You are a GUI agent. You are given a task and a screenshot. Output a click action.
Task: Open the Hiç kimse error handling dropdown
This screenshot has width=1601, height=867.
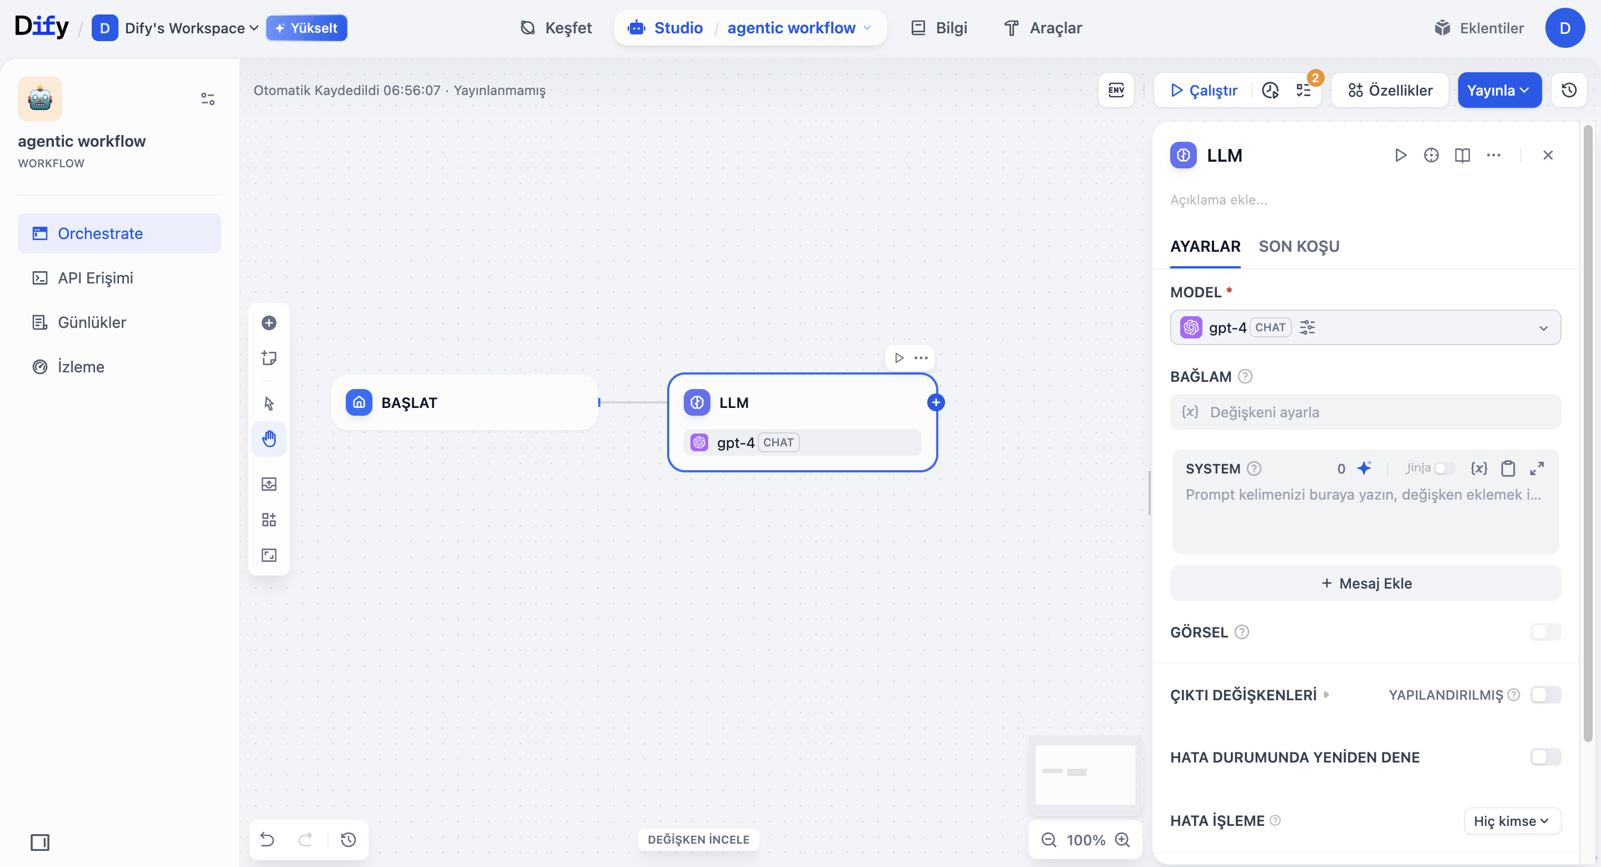pyautogui.click(x=1513, y=820)
